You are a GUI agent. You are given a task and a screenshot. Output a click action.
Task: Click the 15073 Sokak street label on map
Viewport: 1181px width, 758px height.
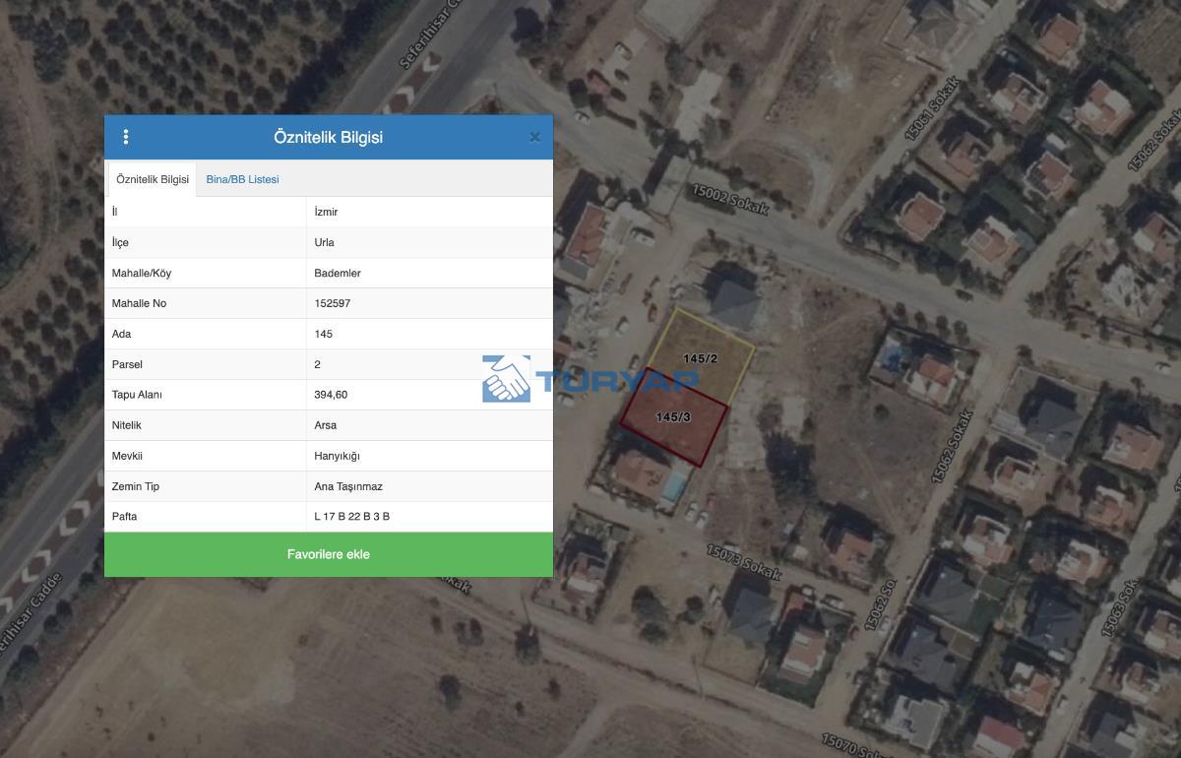(743, 561)
